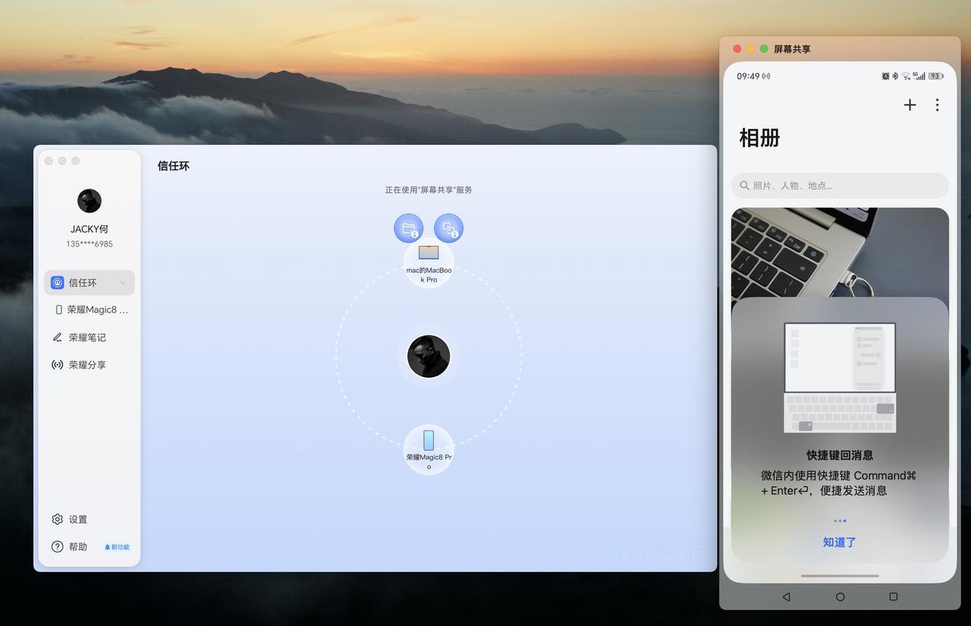Image resolution: width=971 pixels, height=626 pixels.
Task: Collapse the 信任环 sidebar chevron
Action: (x=123, y=282)
